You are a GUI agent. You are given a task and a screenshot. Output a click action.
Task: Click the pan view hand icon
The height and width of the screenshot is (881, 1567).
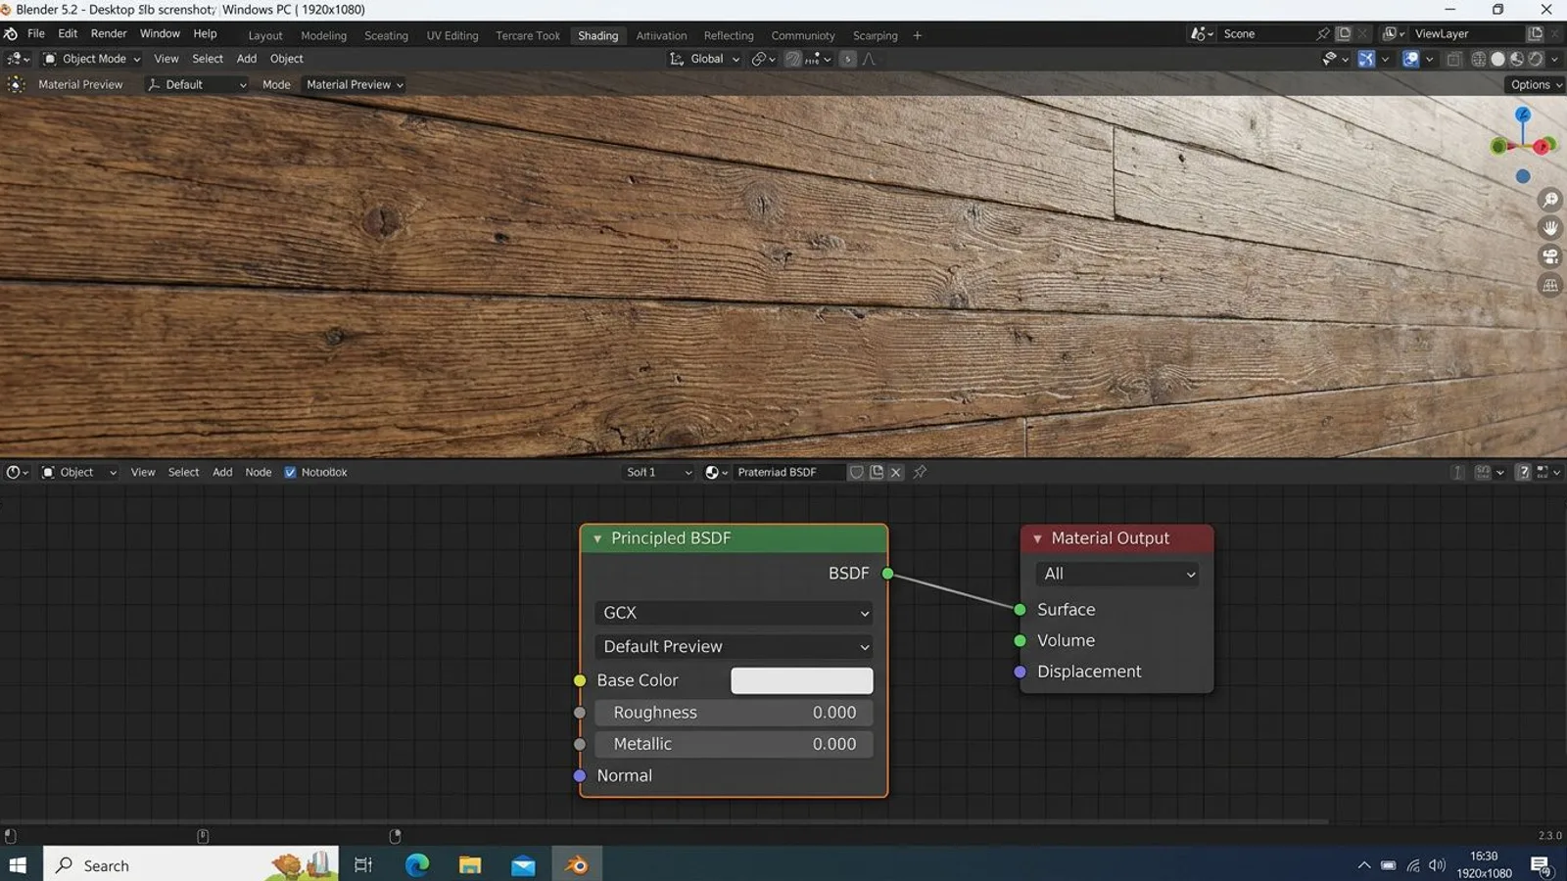point(1550,228)
